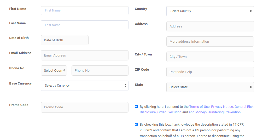Focus the Last Name text box

(85, 25)
